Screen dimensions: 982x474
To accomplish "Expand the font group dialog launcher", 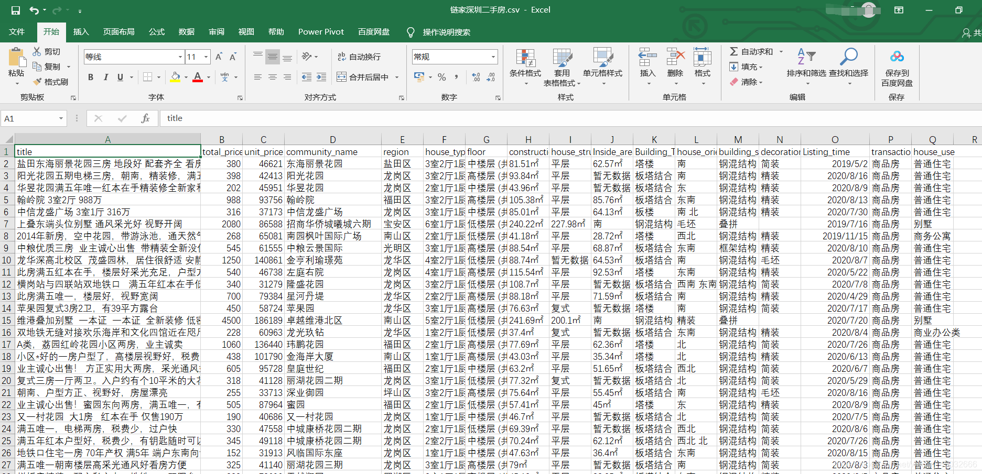I will click(x=240, y=97).
